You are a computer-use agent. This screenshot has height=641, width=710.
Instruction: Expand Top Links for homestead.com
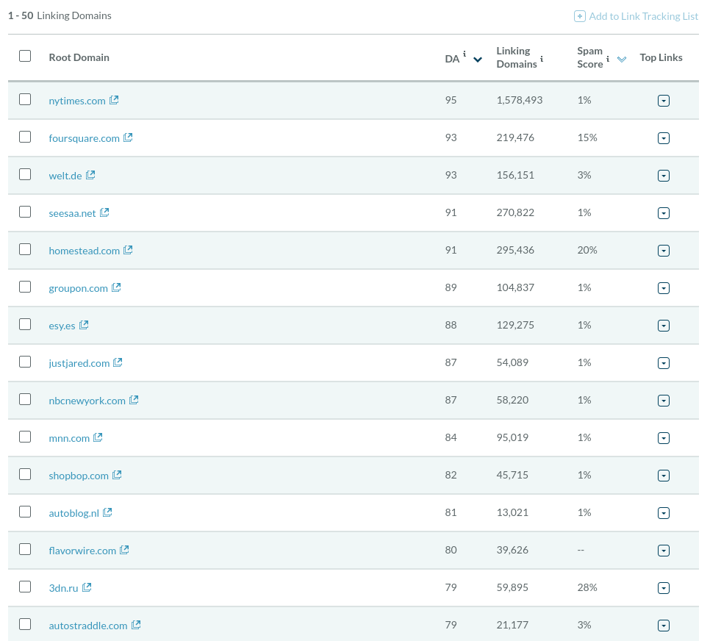click(664, 251)
